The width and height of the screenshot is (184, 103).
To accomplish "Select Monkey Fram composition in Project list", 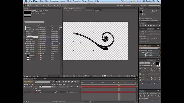I will (31, 41).
